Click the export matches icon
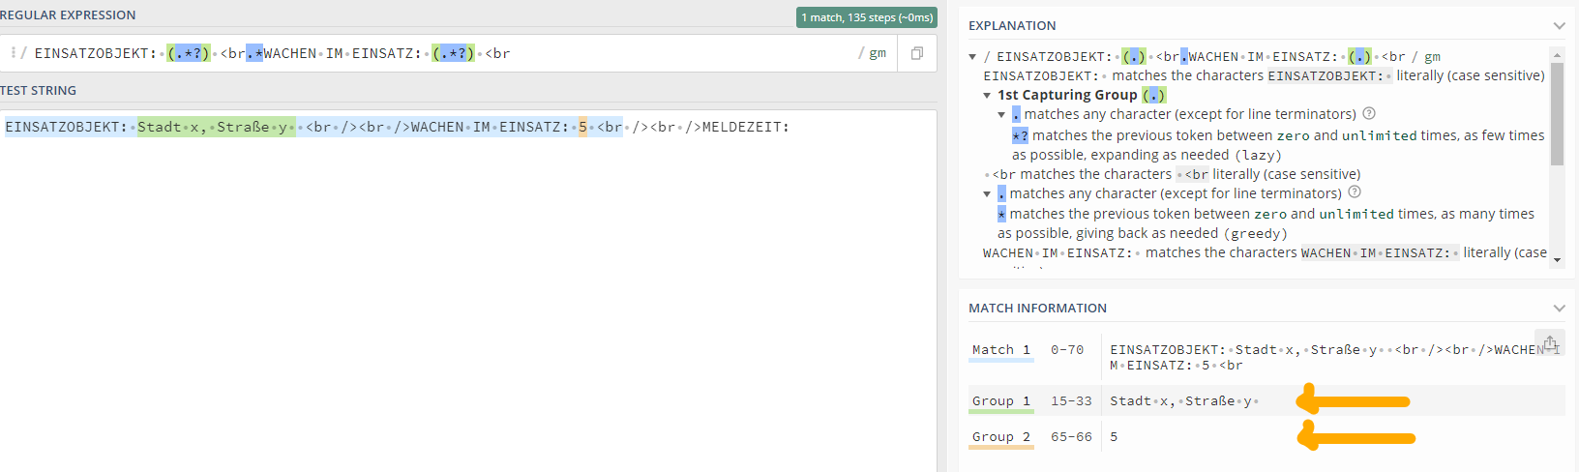The height and width of the screenshot is (472, 1579). [x=1550, y=342]
